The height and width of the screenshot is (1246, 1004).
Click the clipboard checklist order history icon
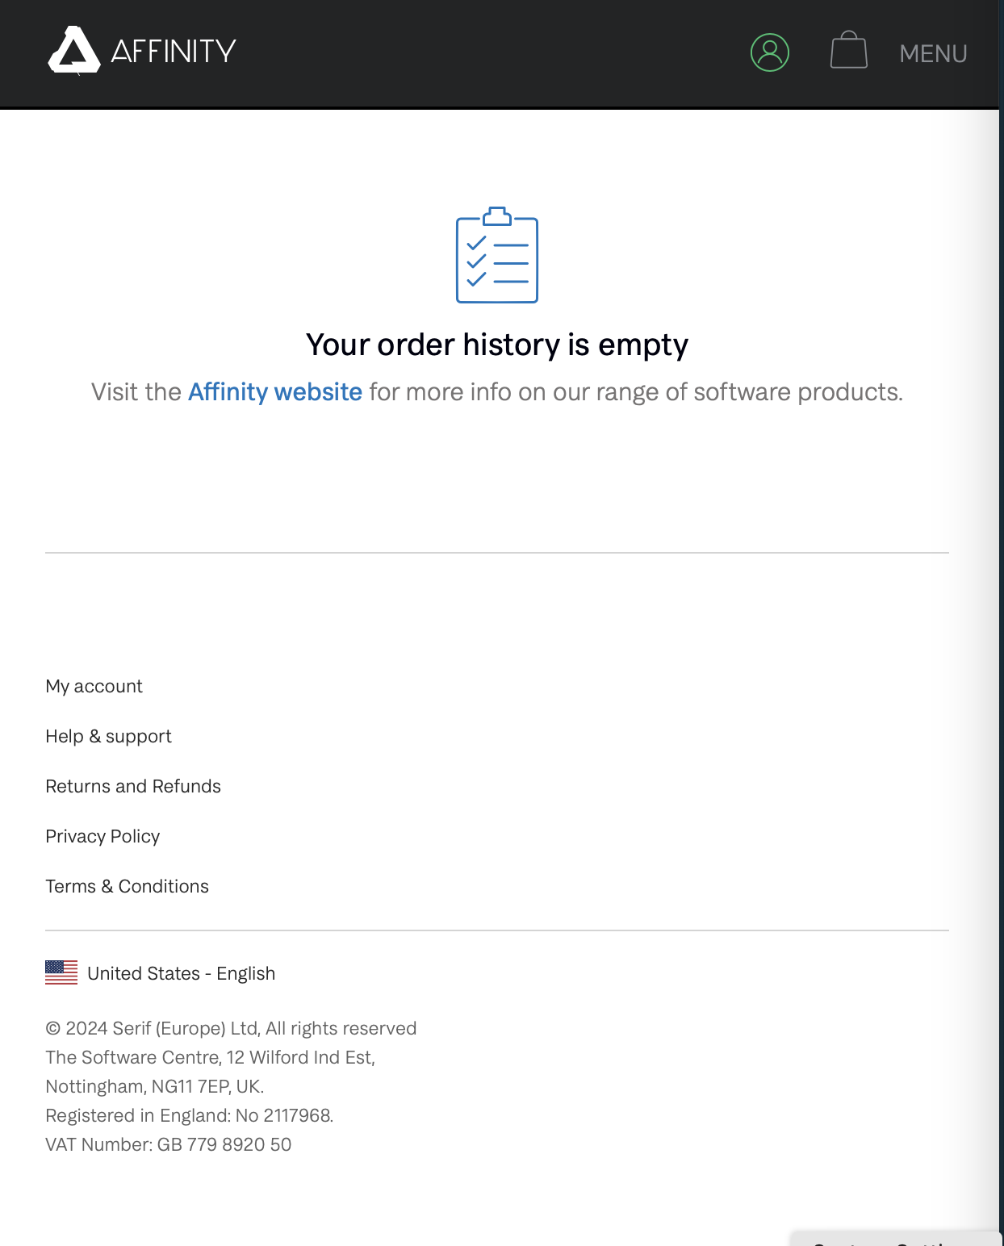point(497,255)
